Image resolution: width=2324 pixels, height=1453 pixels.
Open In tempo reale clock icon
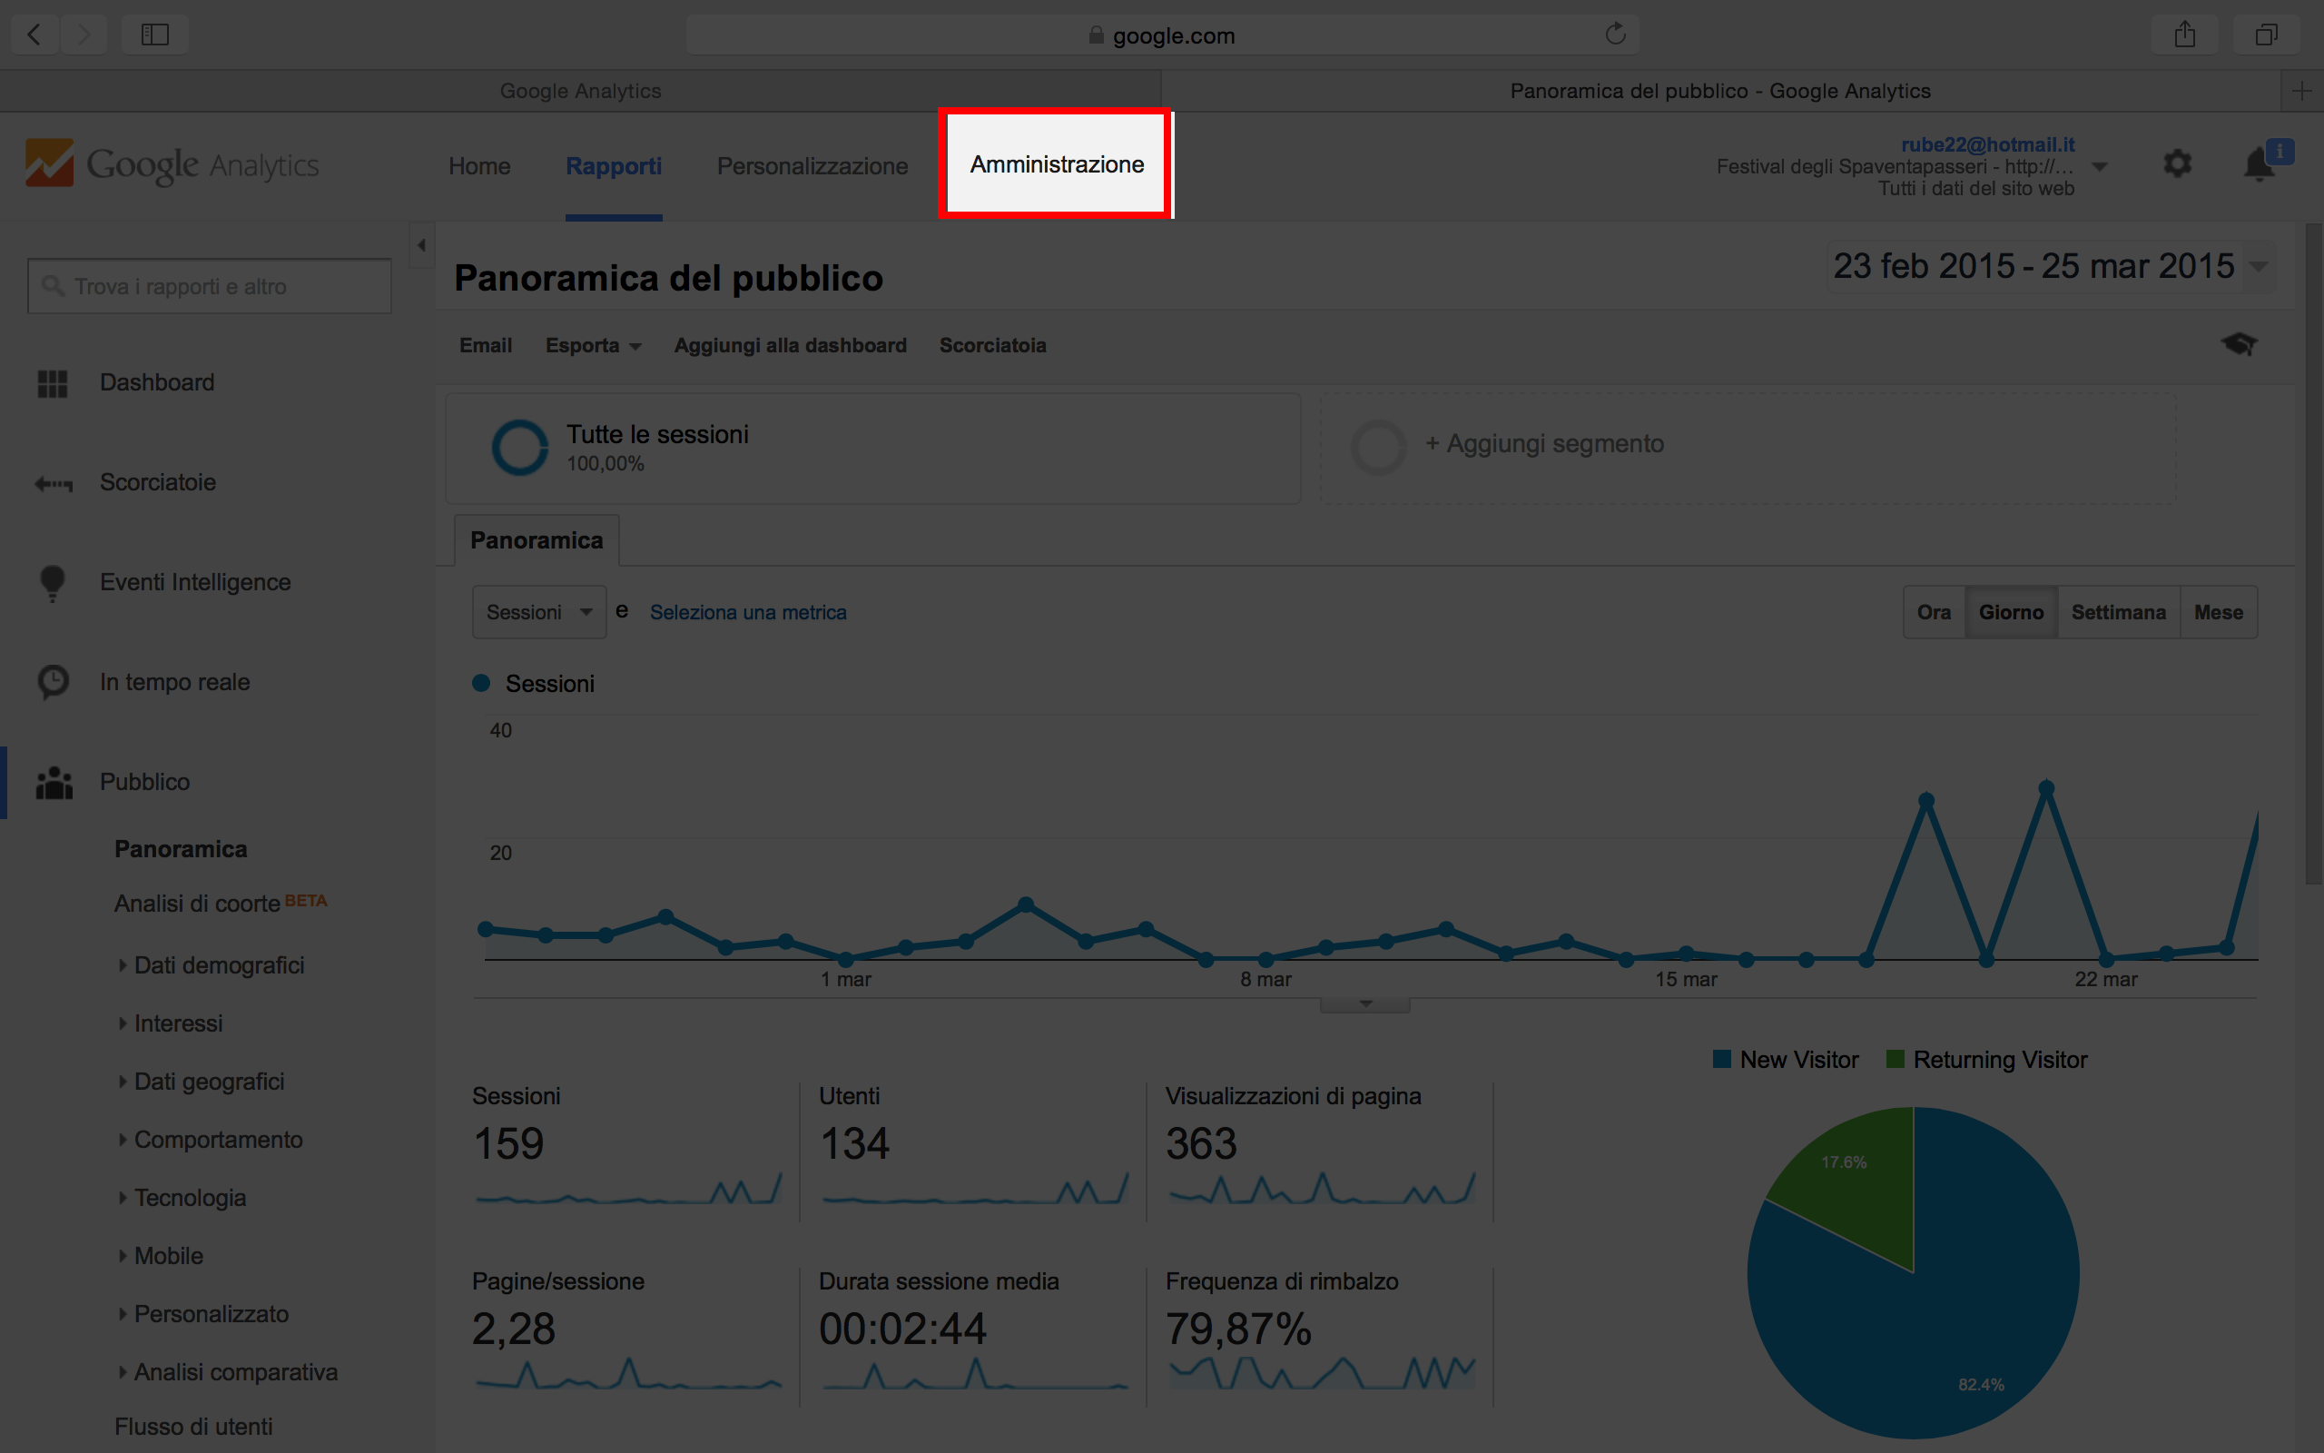click(53, 682)
